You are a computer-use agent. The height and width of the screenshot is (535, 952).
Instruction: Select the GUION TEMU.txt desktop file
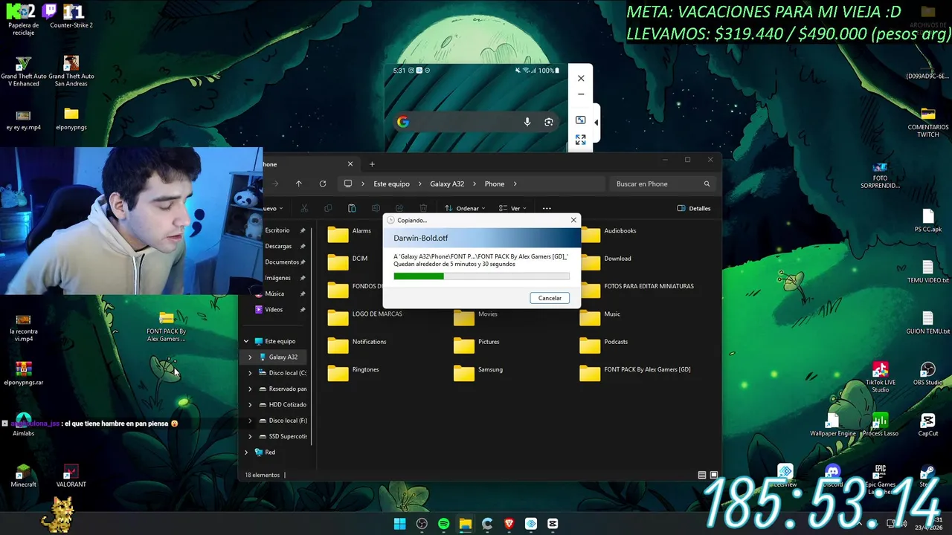click(927, 322)
